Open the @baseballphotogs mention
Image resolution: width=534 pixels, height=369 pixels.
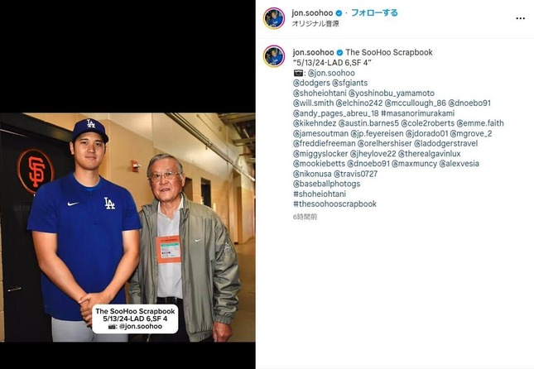pos(326,184)
